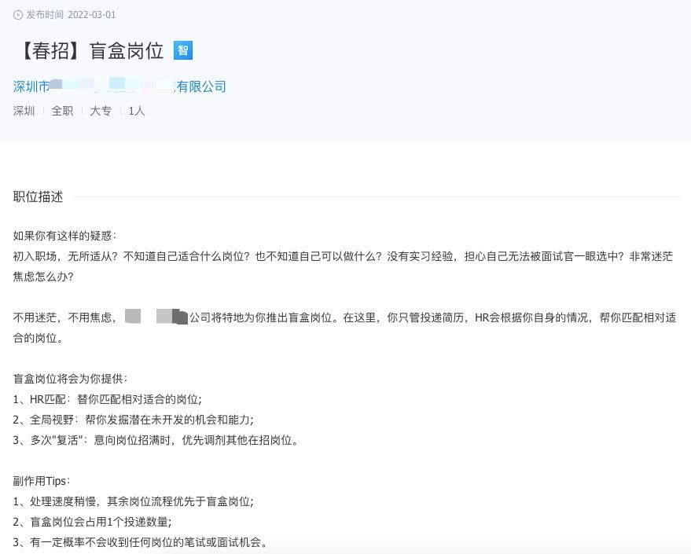Expand the 盲盒岗位将会为你提供 list
Screen dimensions: 691x554
pyautogui.click(x=67, y=377)
